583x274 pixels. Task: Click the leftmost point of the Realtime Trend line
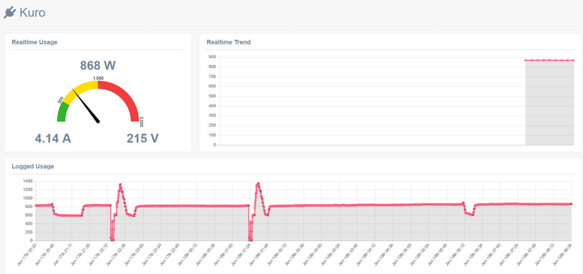tap(525, 60)
